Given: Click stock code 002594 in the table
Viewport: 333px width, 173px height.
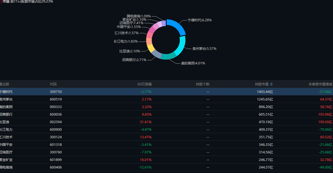Looking at the screenshot, I should [x=56, y=122].
